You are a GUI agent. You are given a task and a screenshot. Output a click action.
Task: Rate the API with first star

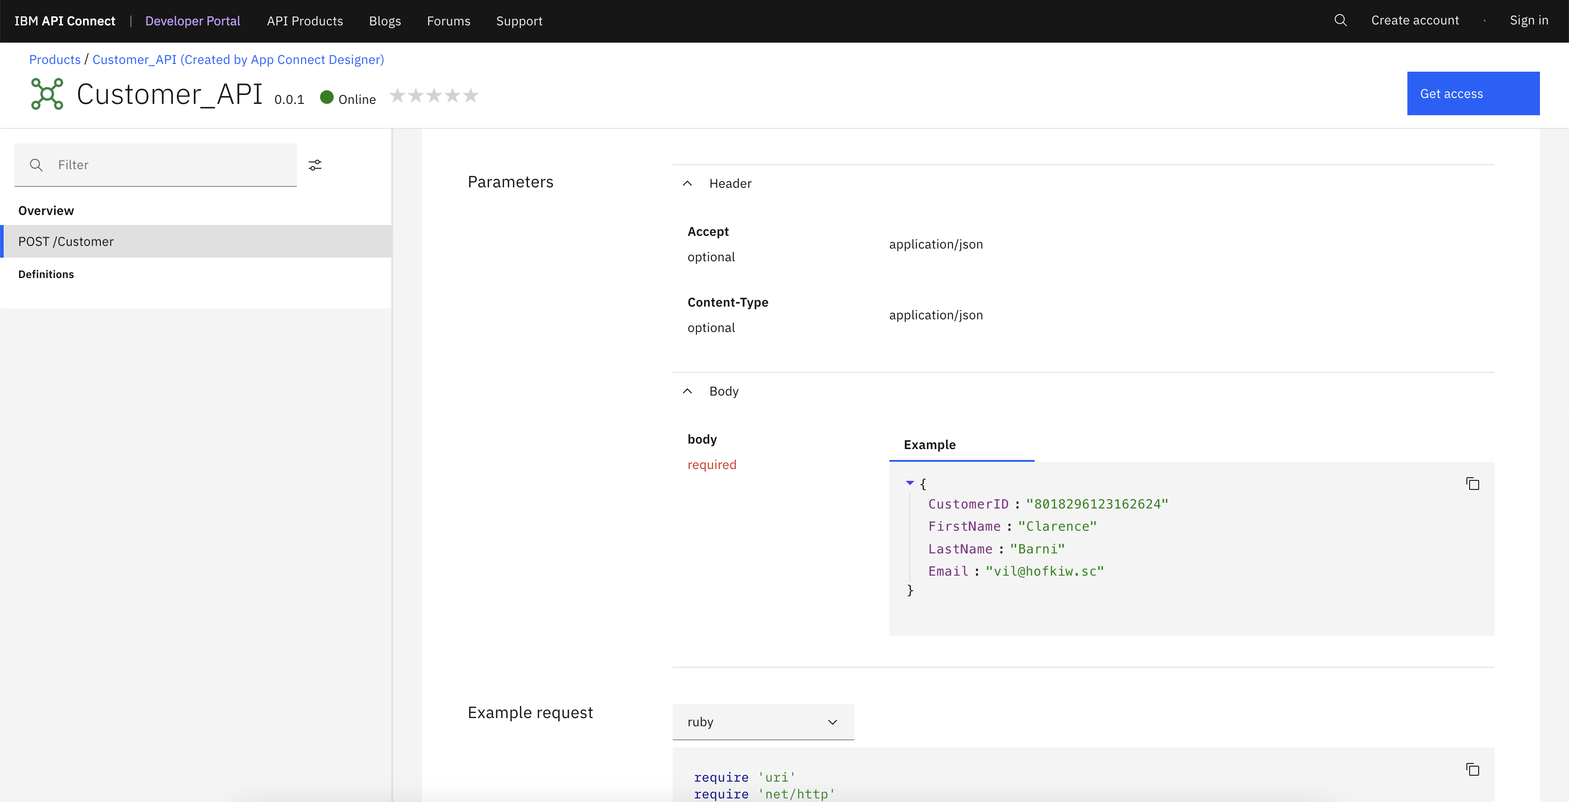click(x=397, y=96)
